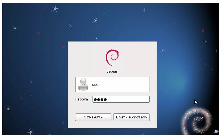Click the username text "user"
The image size is (221, 138).
coord(96,85)
